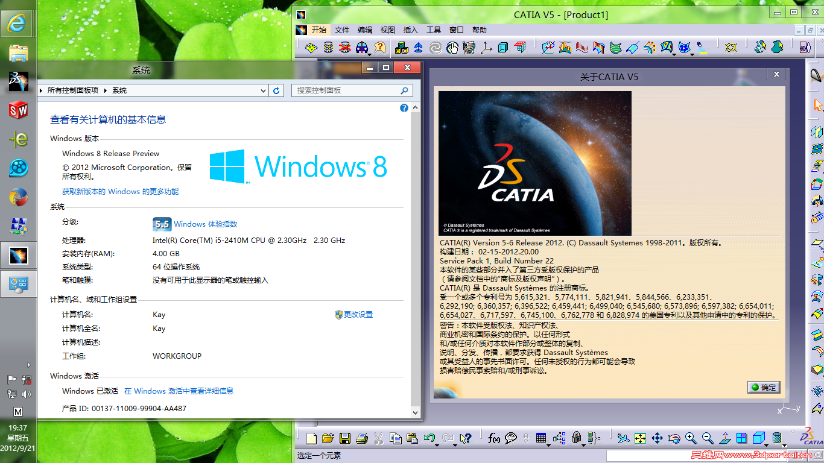
Task: Open Internet Explorer from the taskbar
Action: [17, 23]
